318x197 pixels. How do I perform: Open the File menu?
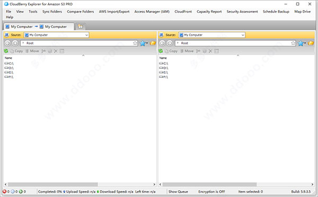click(x=8, y=12)
